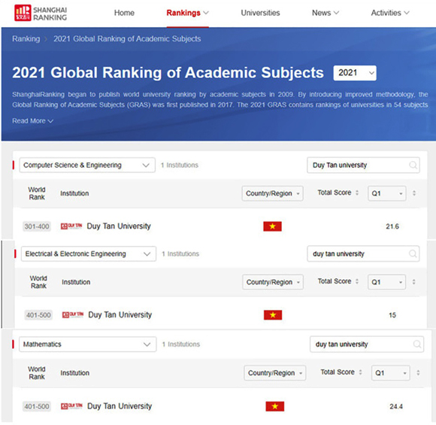Image resolution: width=436 pixels, height=425 pixels.
Task: Sort by Q1 indicator in Electrical Engineering table
Action: tap(413, 282)
